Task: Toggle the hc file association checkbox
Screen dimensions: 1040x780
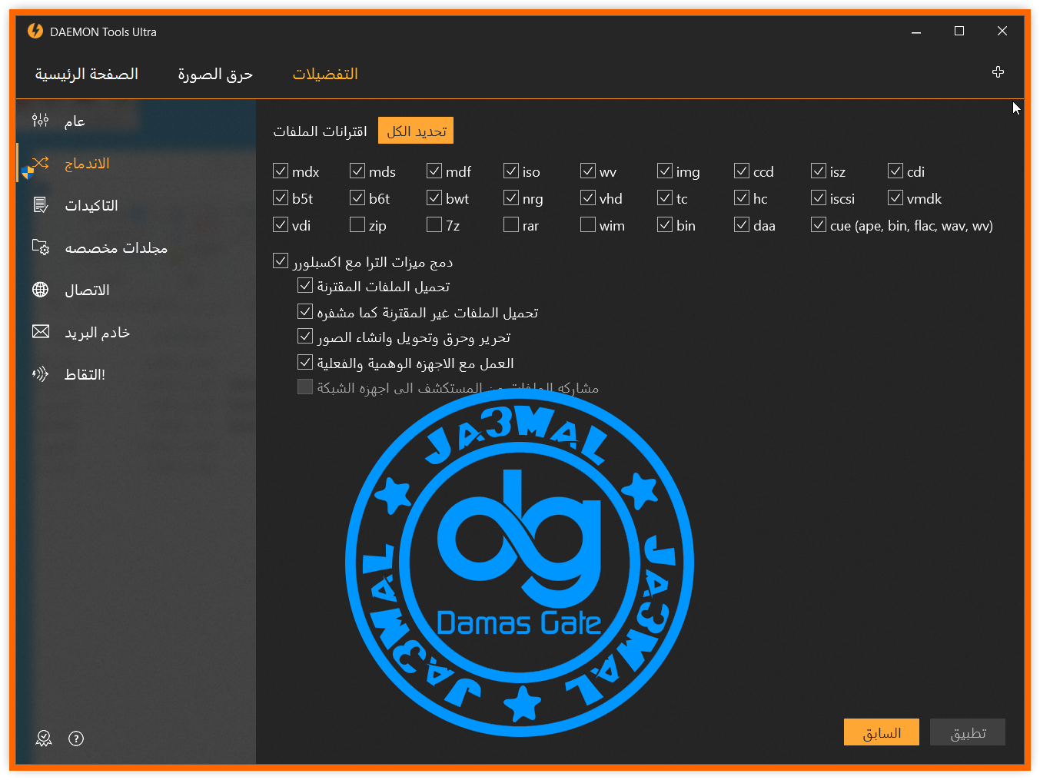Action: (x=742, y=197)
